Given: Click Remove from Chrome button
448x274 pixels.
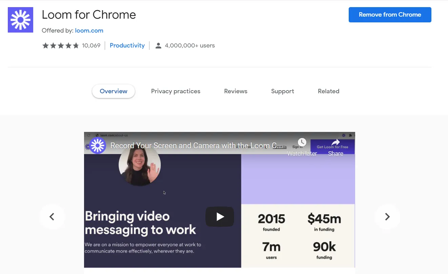Looking at the screenshot, I should tap(390, 15).
